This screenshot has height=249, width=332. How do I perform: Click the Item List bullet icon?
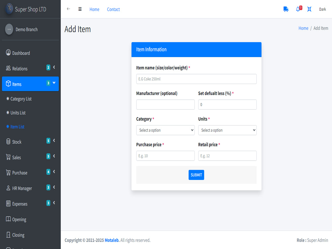8,126
